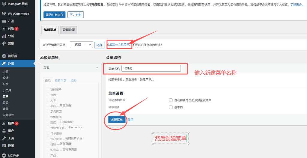This screenshot has width=307, height=158.
Task: Click the 分析 bar chart icon
Action: 4,36
